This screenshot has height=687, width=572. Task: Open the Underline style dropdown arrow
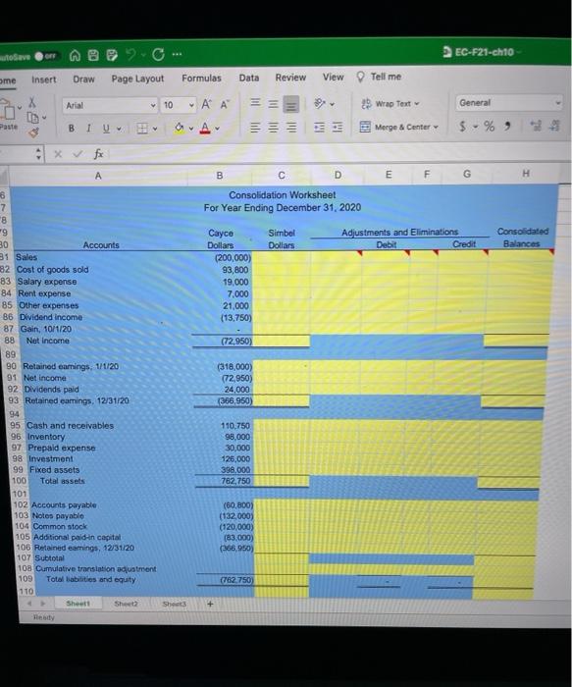[x=119, y=129]
